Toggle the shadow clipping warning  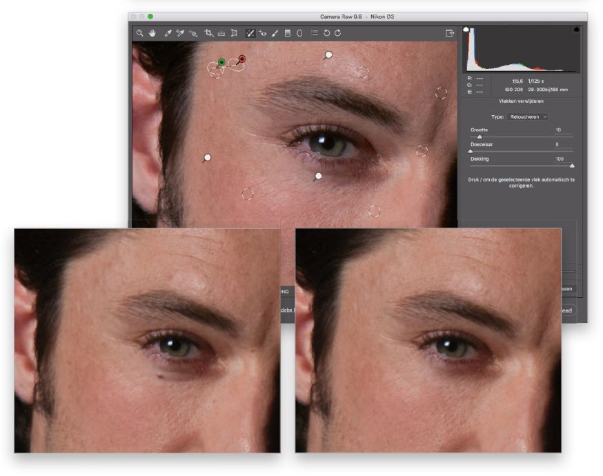point(466,30)
